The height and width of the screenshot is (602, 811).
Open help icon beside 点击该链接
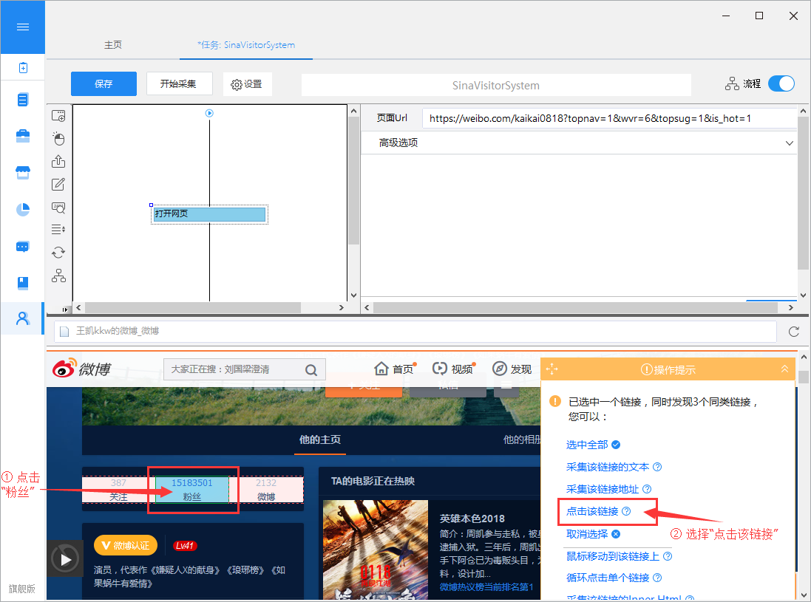[626, 511]
